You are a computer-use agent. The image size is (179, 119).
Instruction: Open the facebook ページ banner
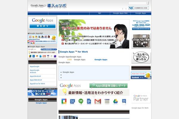[141, 75]
